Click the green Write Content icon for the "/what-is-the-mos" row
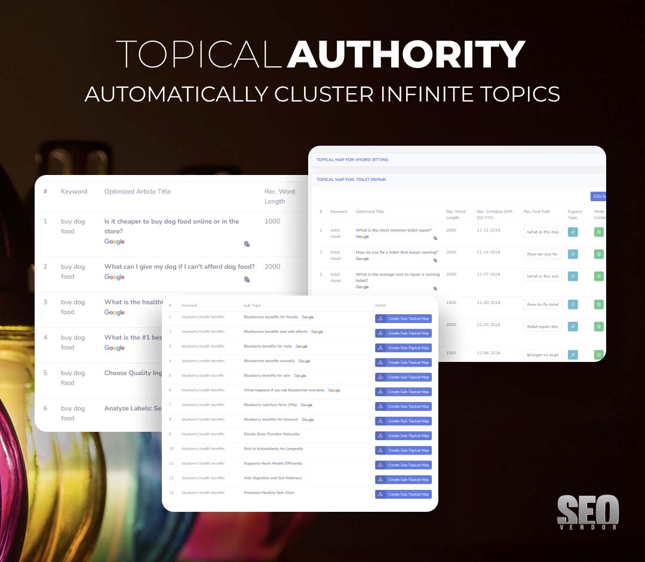 click(x=598, y=232)
